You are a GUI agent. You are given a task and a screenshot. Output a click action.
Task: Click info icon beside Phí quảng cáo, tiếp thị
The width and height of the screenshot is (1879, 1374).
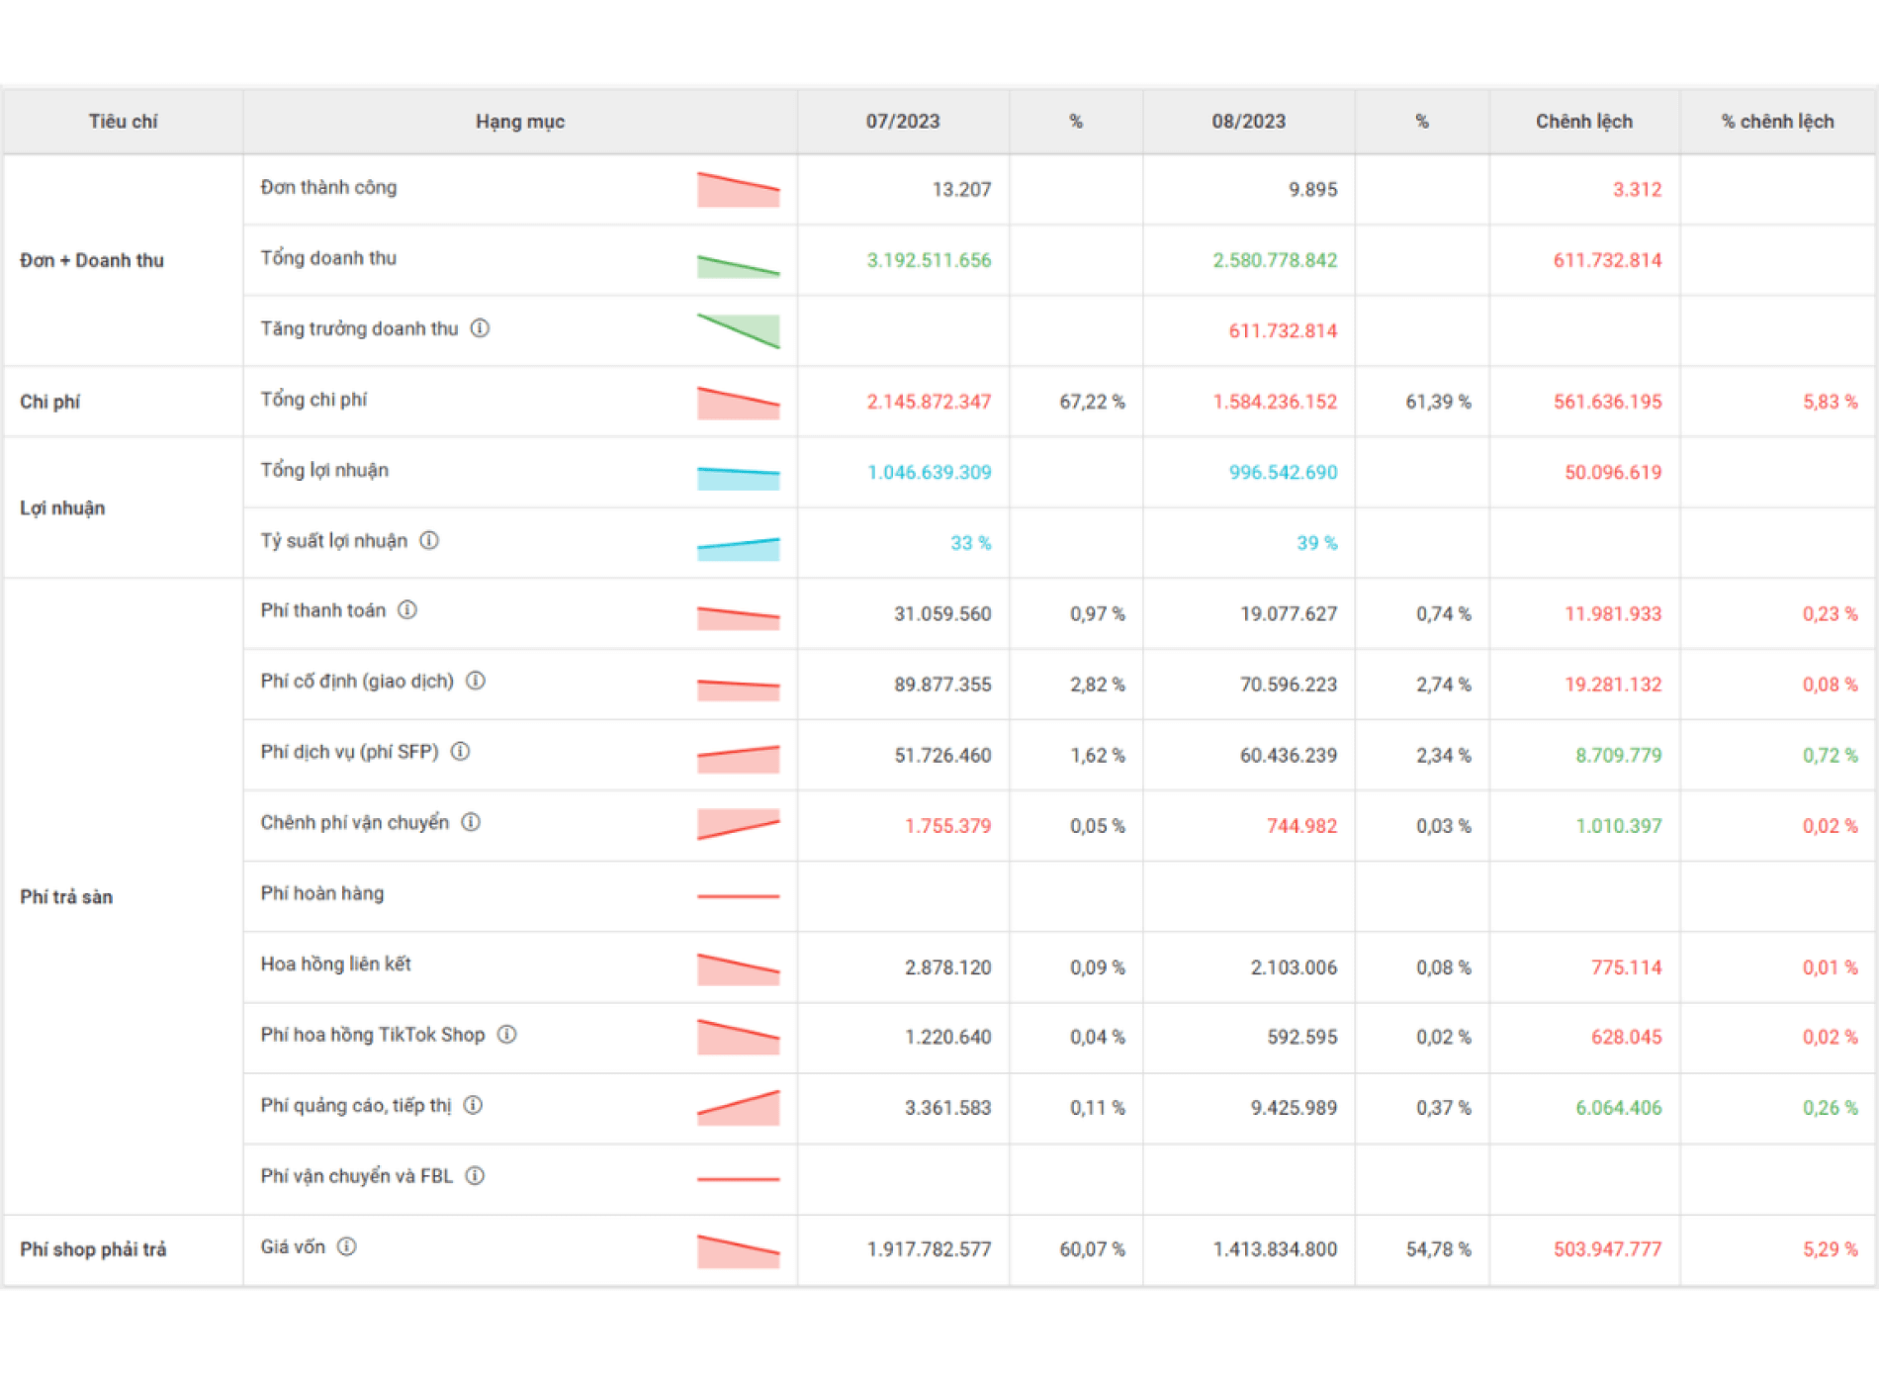[x=474, y=1105]
